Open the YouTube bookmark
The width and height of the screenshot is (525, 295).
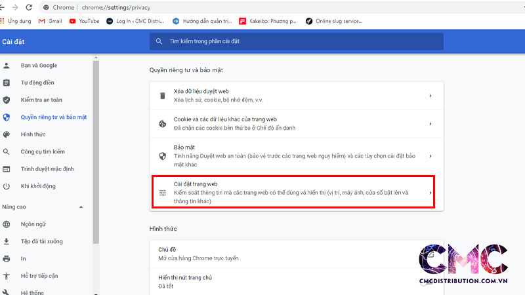pyautogui.click(x=85, y=21)
